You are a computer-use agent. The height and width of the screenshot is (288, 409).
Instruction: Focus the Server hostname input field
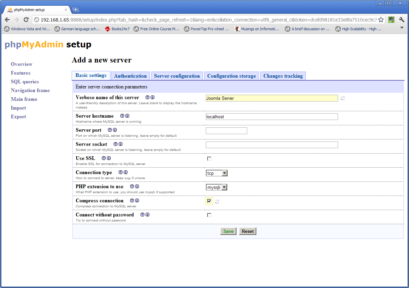tap(272, 117)
